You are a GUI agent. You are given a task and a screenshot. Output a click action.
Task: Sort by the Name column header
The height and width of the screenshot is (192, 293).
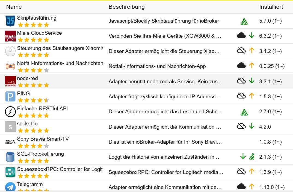click(14, 7)
